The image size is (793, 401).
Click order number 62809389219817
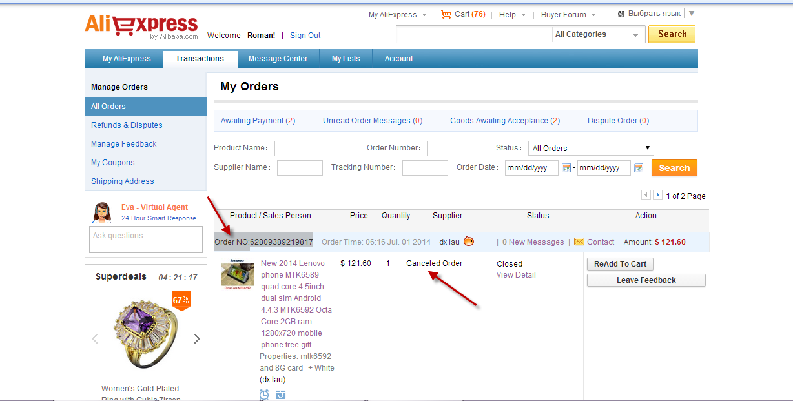click(x=282, y=242)
